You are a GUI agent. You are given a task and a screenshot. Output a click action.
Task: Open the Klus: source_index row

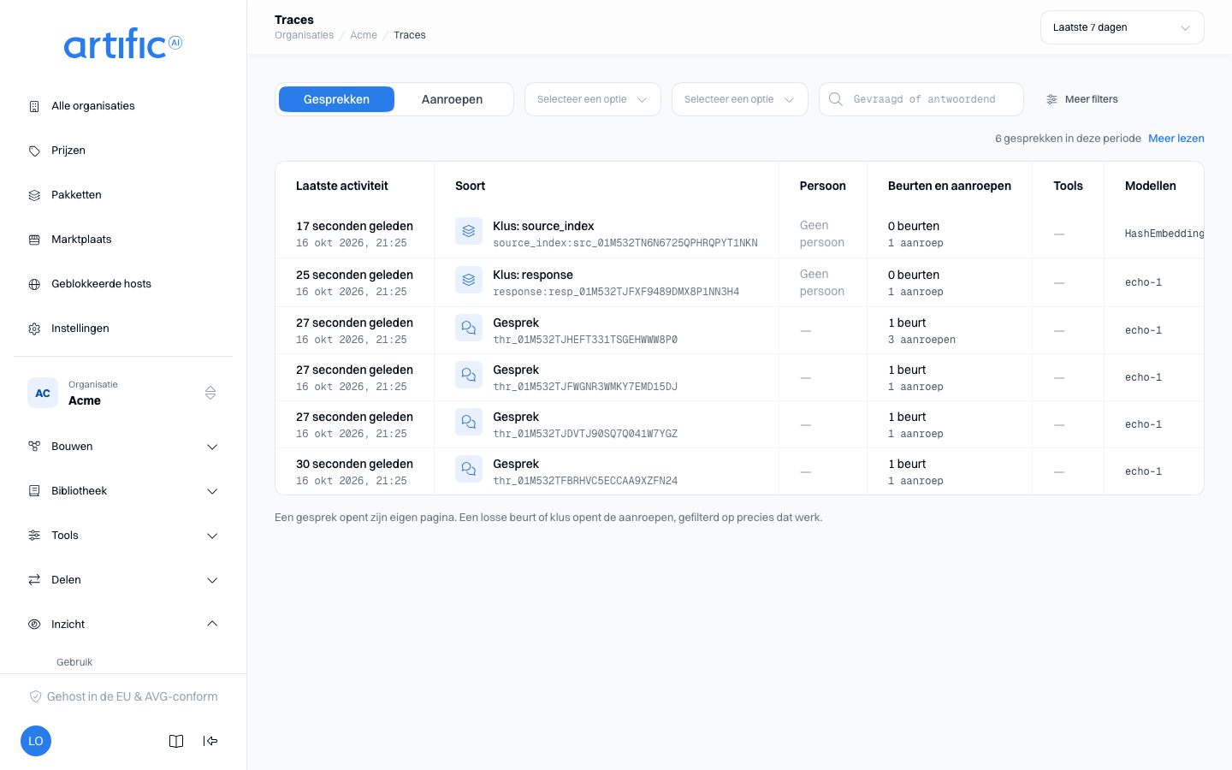pyautogui.click(x=739, y=234)
